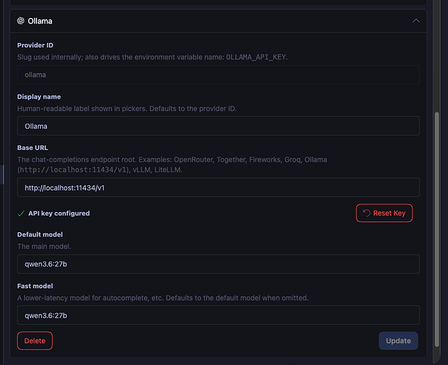Image resolution: width=448 pixels, height=365 pixels.
Task: Save changes with the Update button
Action: [x=398, y=341]
